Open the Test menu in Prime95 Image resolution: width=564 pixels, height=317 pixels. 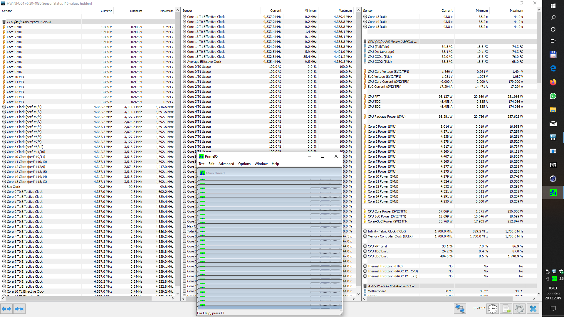[202, 164]
